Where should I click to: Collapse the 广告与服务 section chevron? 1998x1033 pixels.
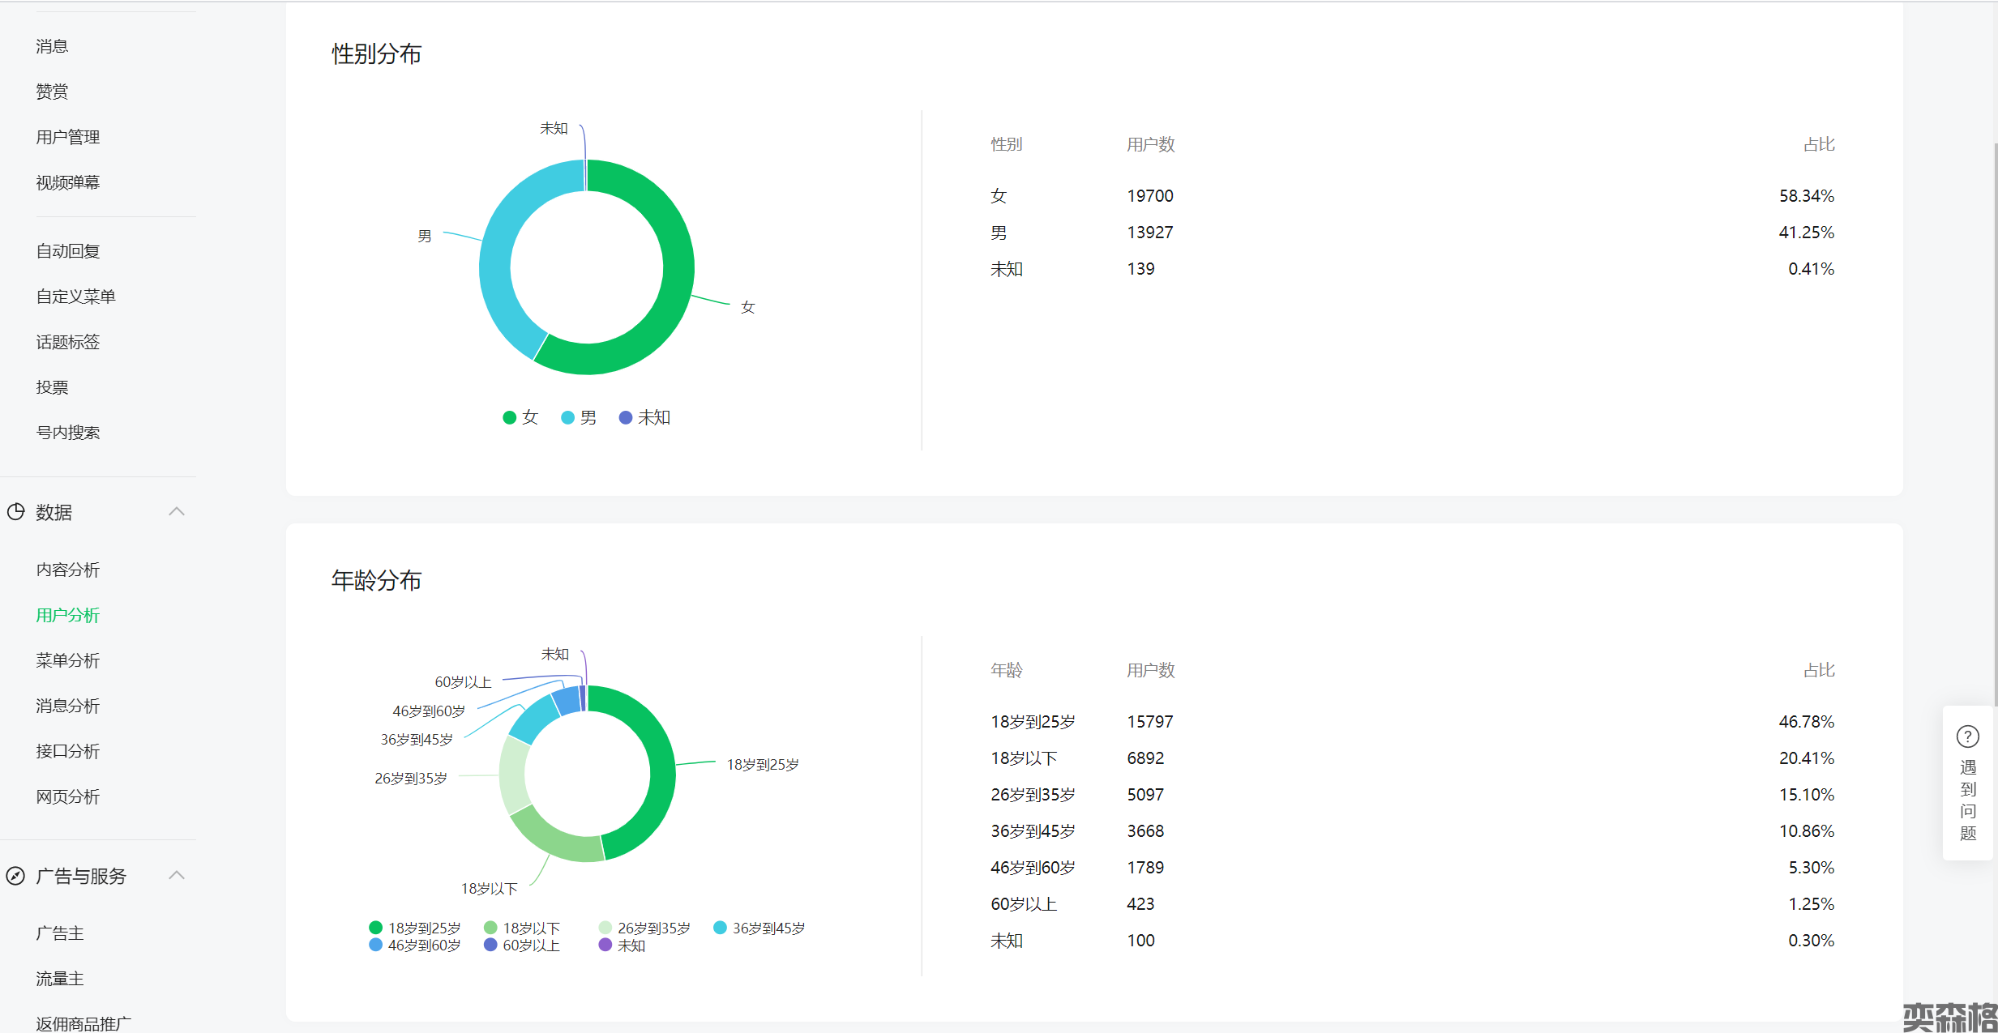pos(177,875)
